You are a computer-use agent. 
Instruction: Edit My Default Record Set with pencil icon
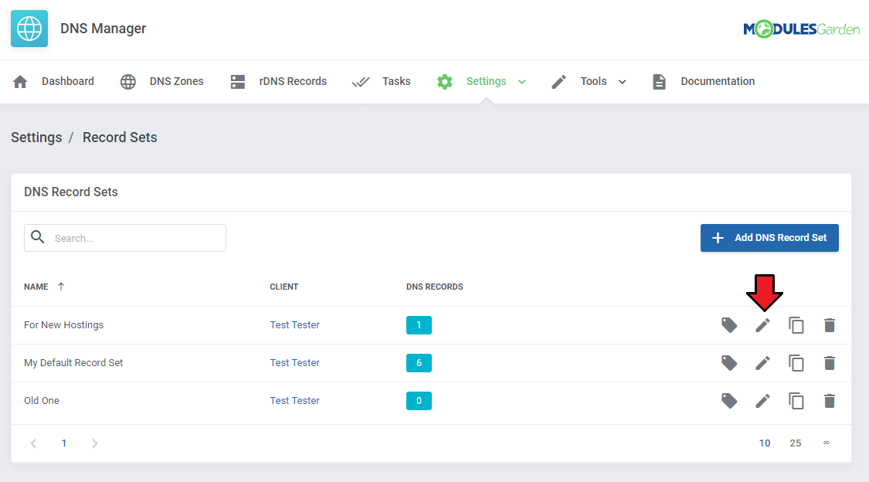pyautogui.click(x=762, y=363)
